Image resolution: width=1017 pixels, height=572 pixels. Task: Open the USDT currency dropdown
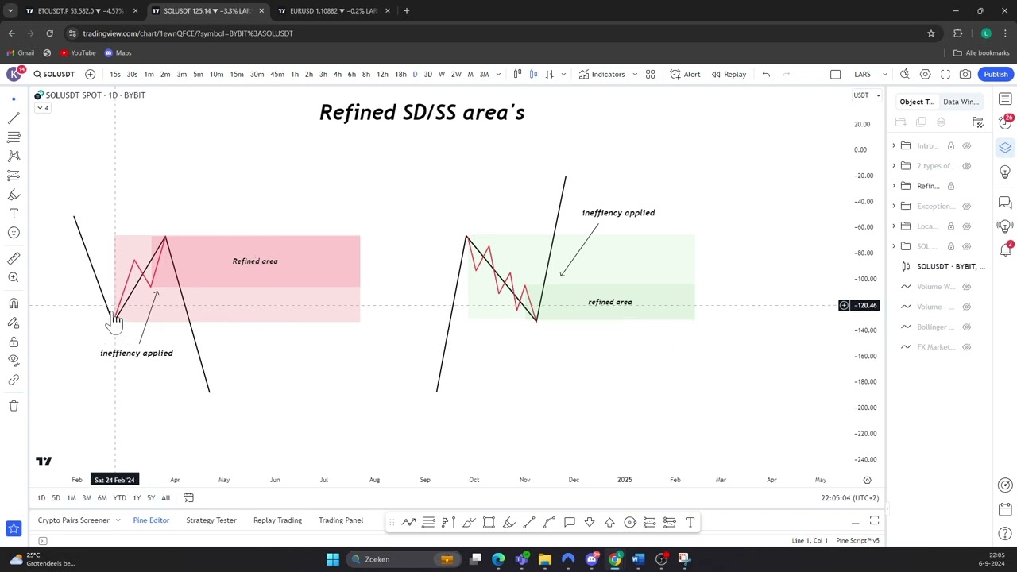click(x=866, y=95)
